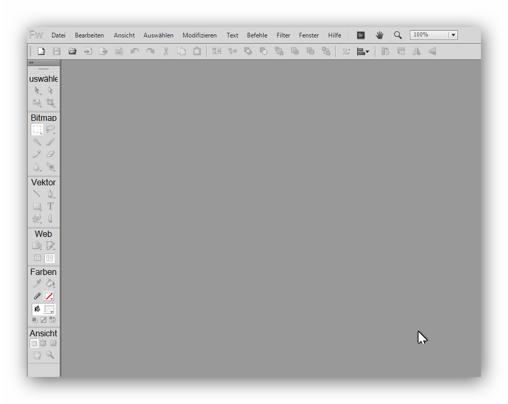Click the Undo arrow icon
The image size is (508, 404).
(135, 51)
